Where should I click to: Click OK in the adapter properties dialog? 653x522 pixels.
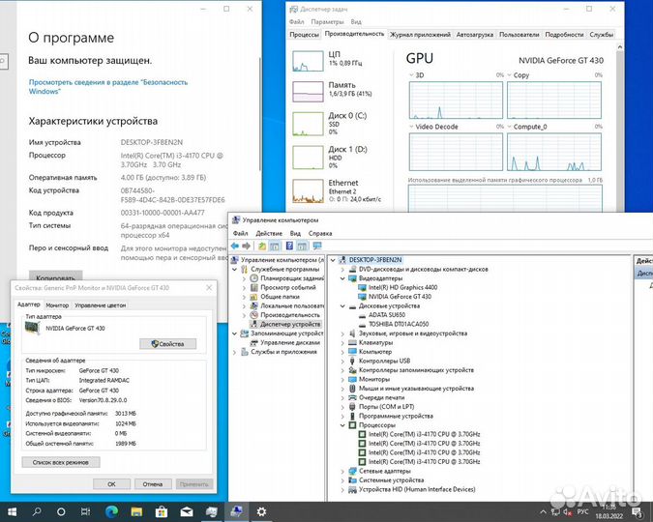[111, 484]
